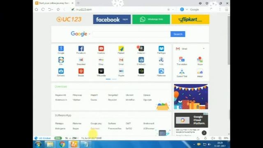This screenshot has height=148, width=263.
Task: Open the Google play link
Action: pos(96,123)
